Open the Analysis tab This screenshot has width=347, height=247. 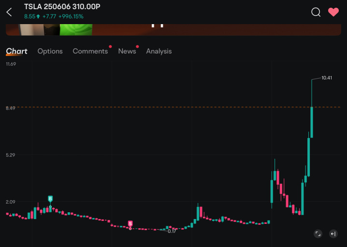click(x=159, y=51)
